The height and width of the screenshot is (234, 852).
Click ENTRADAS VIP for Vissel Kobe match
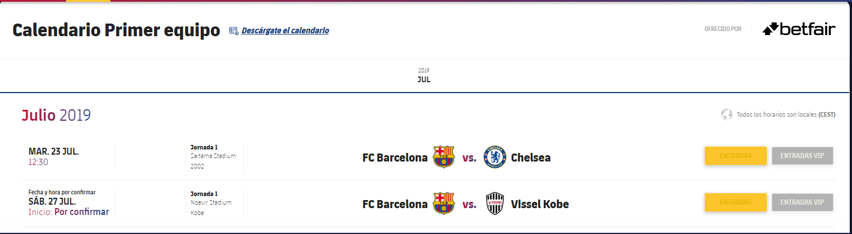click(x=803, y=202)
